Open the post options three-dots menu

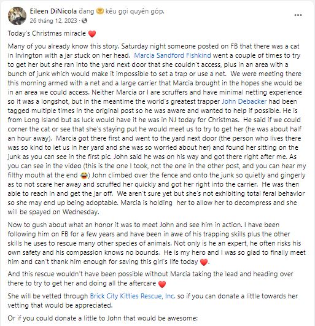(x=298, y=15)
